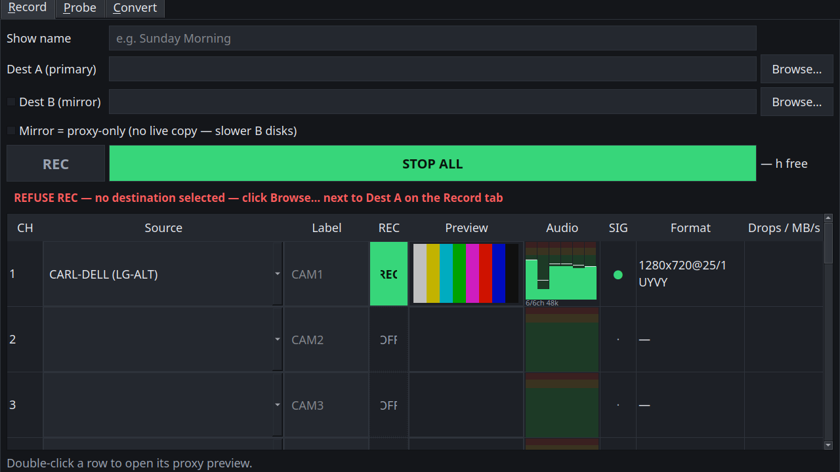Click the channel 1 color bars preview

(x=466, y=273)
